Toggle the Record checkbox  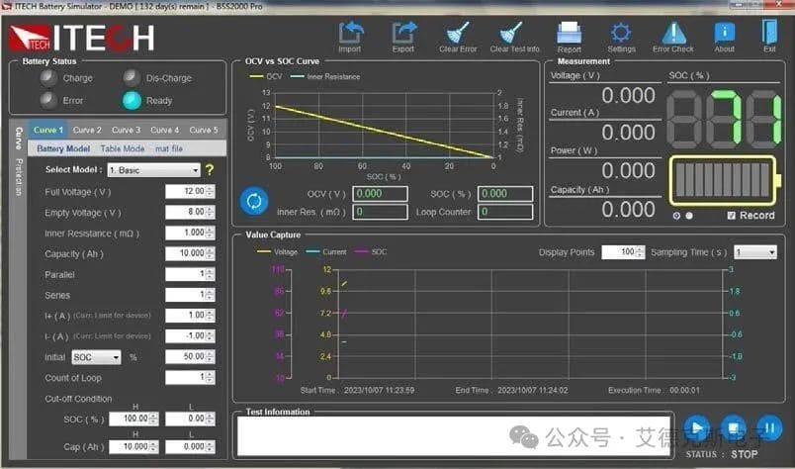[731, 215]
